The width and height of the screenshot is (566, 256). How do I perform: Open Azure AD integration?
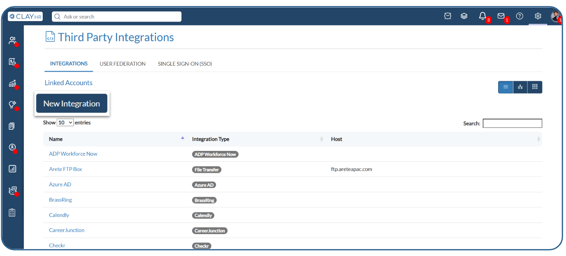click(x=60, y=184)
